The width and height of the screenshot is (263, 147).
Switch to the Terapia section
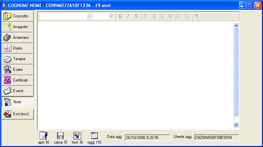point(18,59)
